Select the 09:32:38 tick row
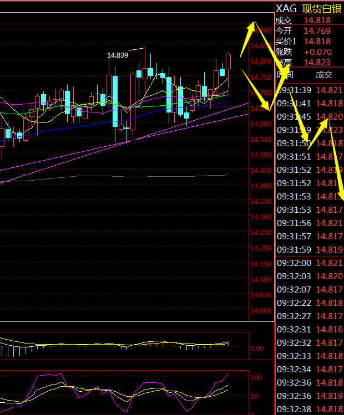344x415 pixels. pos(310,409)
